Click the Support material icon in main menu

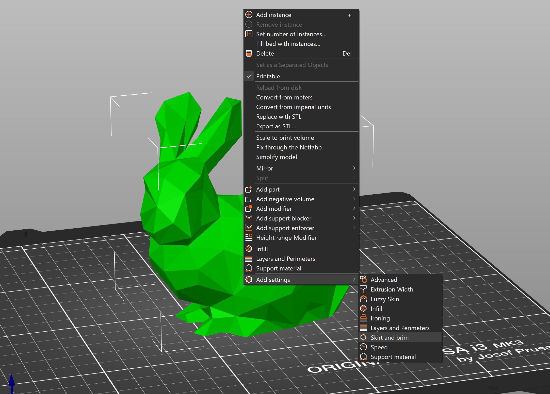[x=249, y=268]
